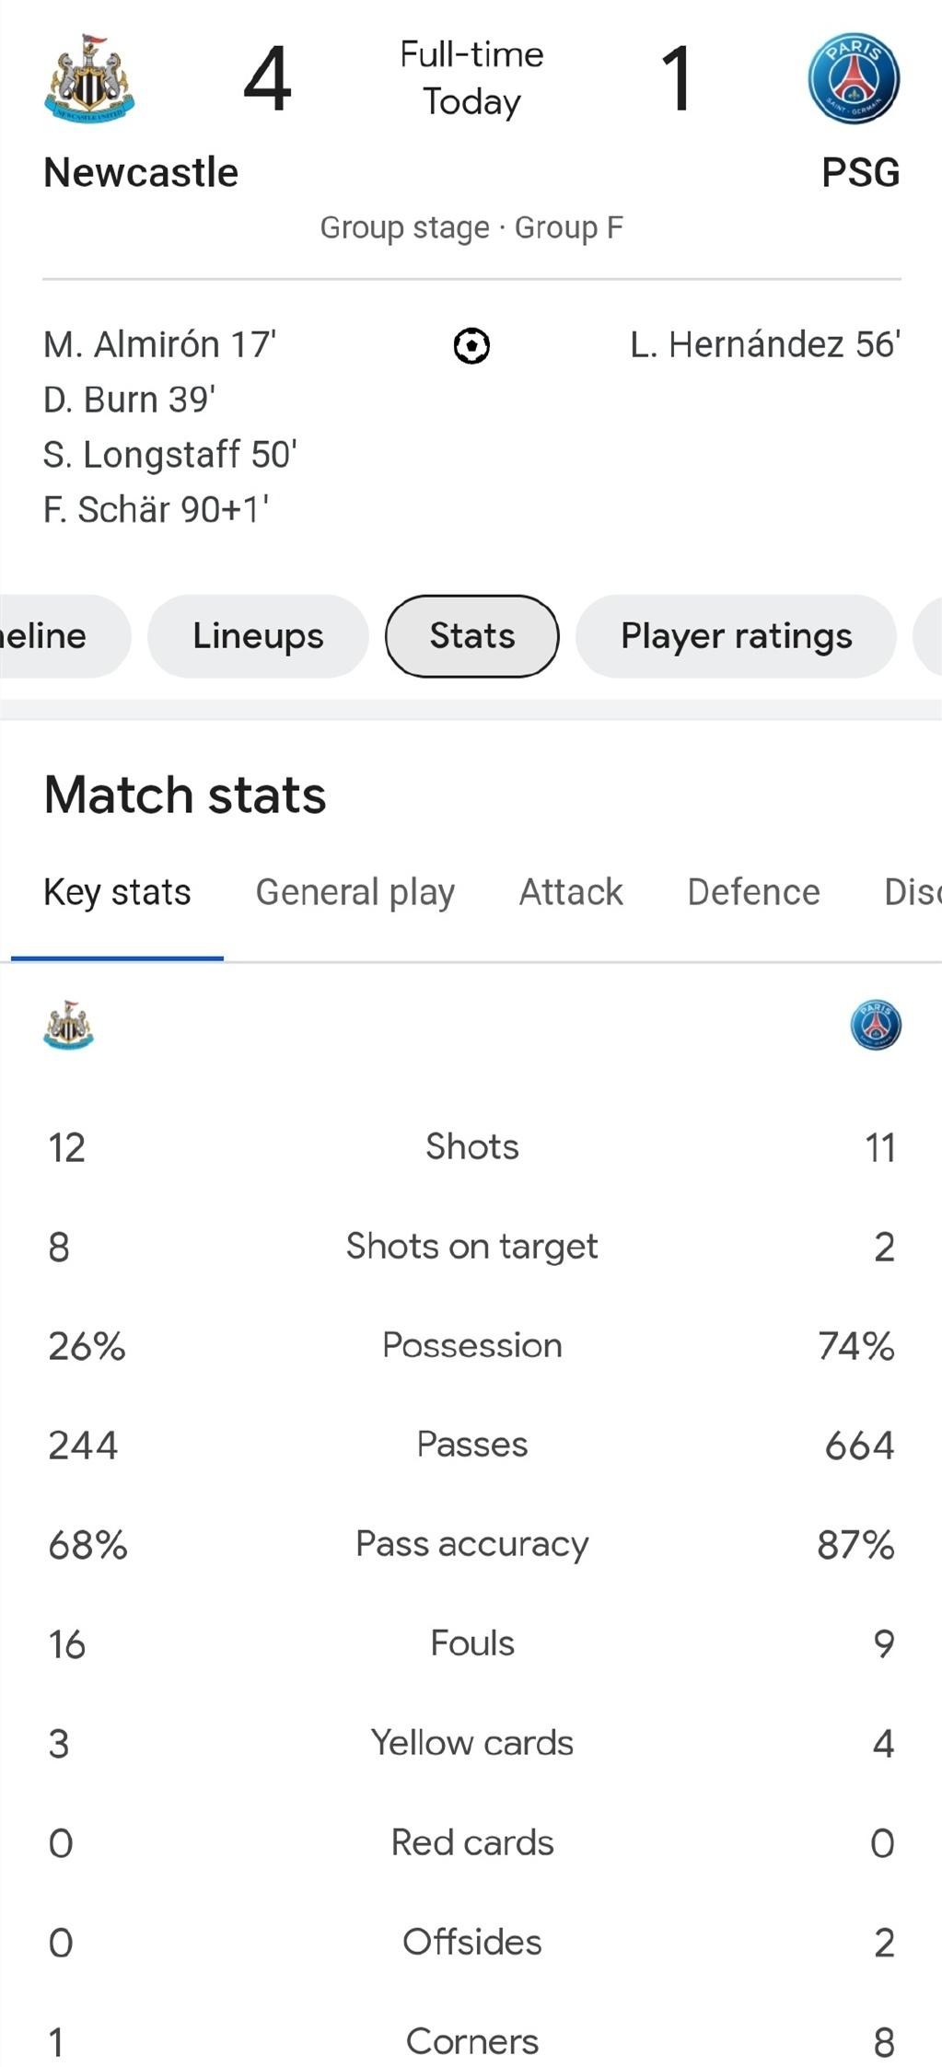Tap PSG team name
Viewport: 942px width, 2067px height.
pos(860,172)
